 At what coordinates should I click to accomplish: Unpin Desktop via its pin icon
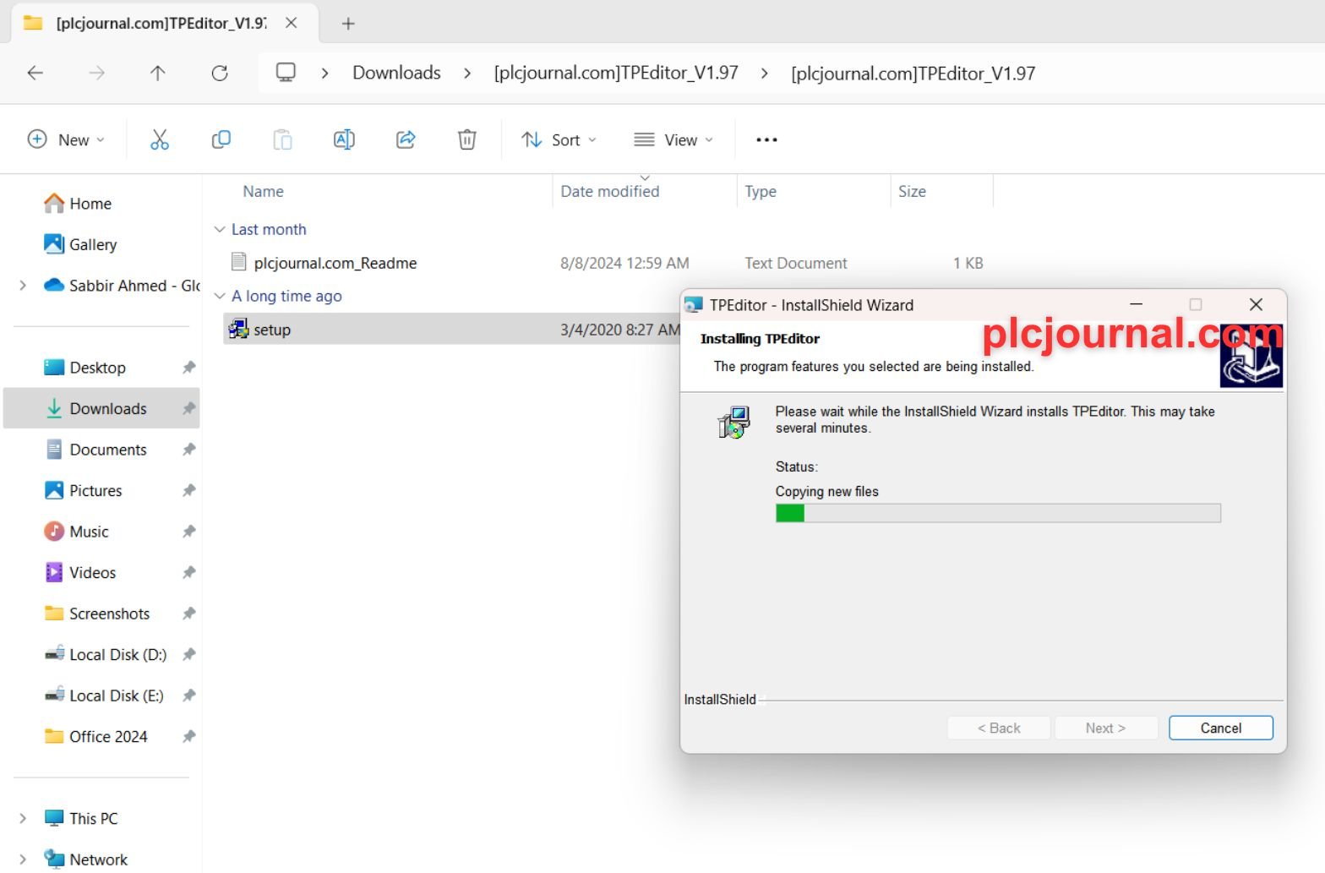[x=188, y=368]
